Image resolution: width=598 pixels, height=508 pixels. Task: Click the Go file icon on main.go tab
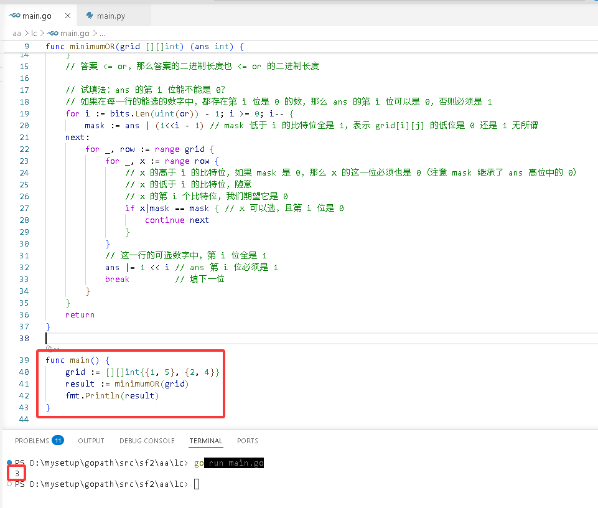[14, 16]
